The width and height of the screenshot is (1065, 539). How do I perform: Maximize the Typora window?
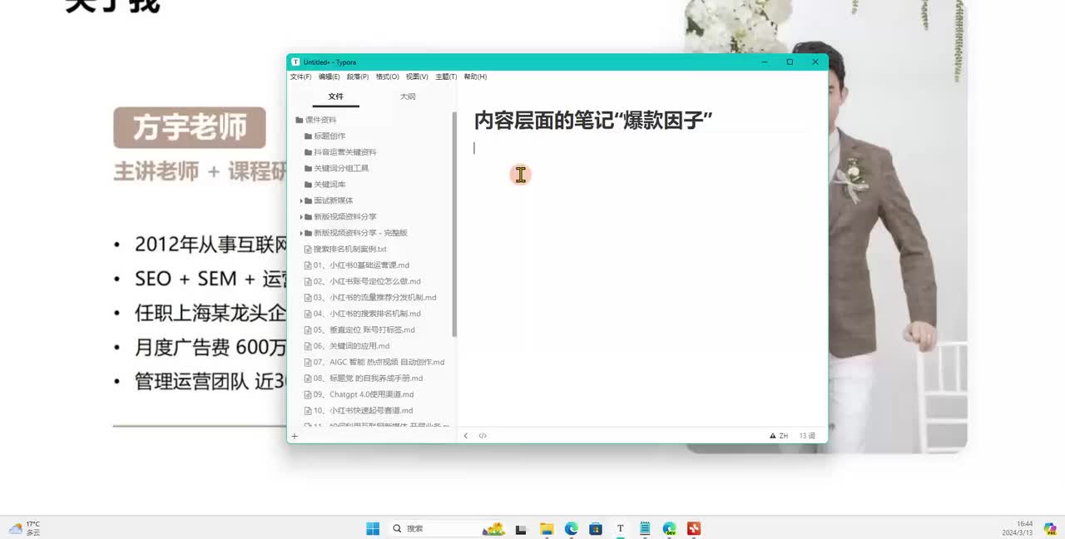pyautogui.click(x=790, y=62)
